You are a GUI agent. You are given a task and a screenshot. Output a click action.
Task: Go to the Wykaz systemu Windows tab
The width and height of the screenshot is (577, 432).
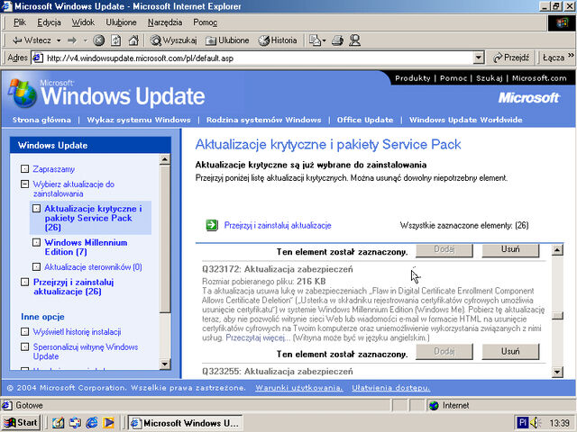coord(139,120)
